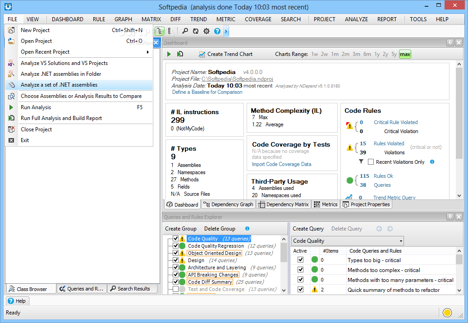Uncheck the Architecture and Layering checkbox

[175, 268]
